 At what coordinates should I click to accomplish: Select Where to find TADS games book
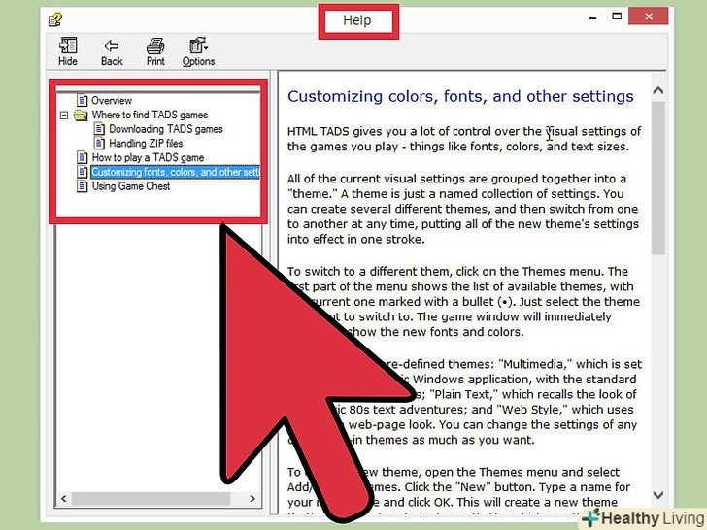tap(150, 115)
